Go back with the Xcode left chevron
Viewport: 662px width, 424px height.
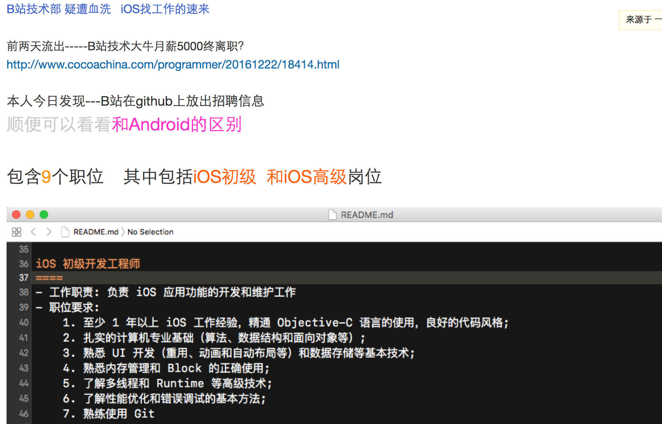pyautogui.click(x=33, y=232)
